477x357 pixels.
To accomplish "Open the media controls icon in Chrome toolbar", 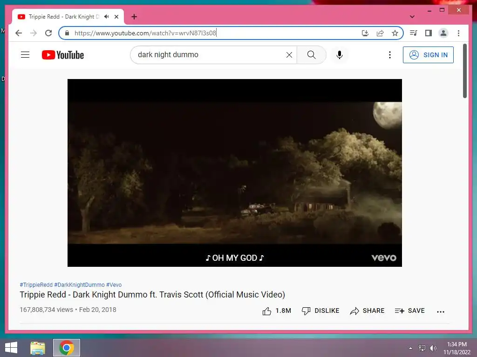I will pos(414,33).
